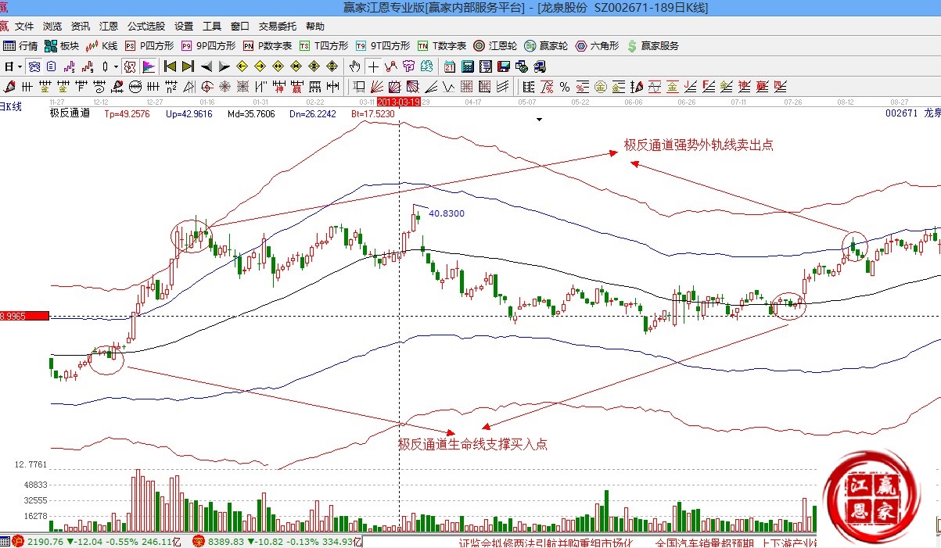
Task: Toggle the color triangle chart button
Action: 148,66
